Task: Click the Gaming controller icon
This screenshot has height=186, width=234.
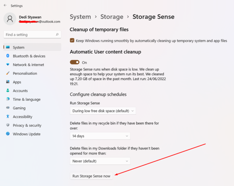Action: 8,108
